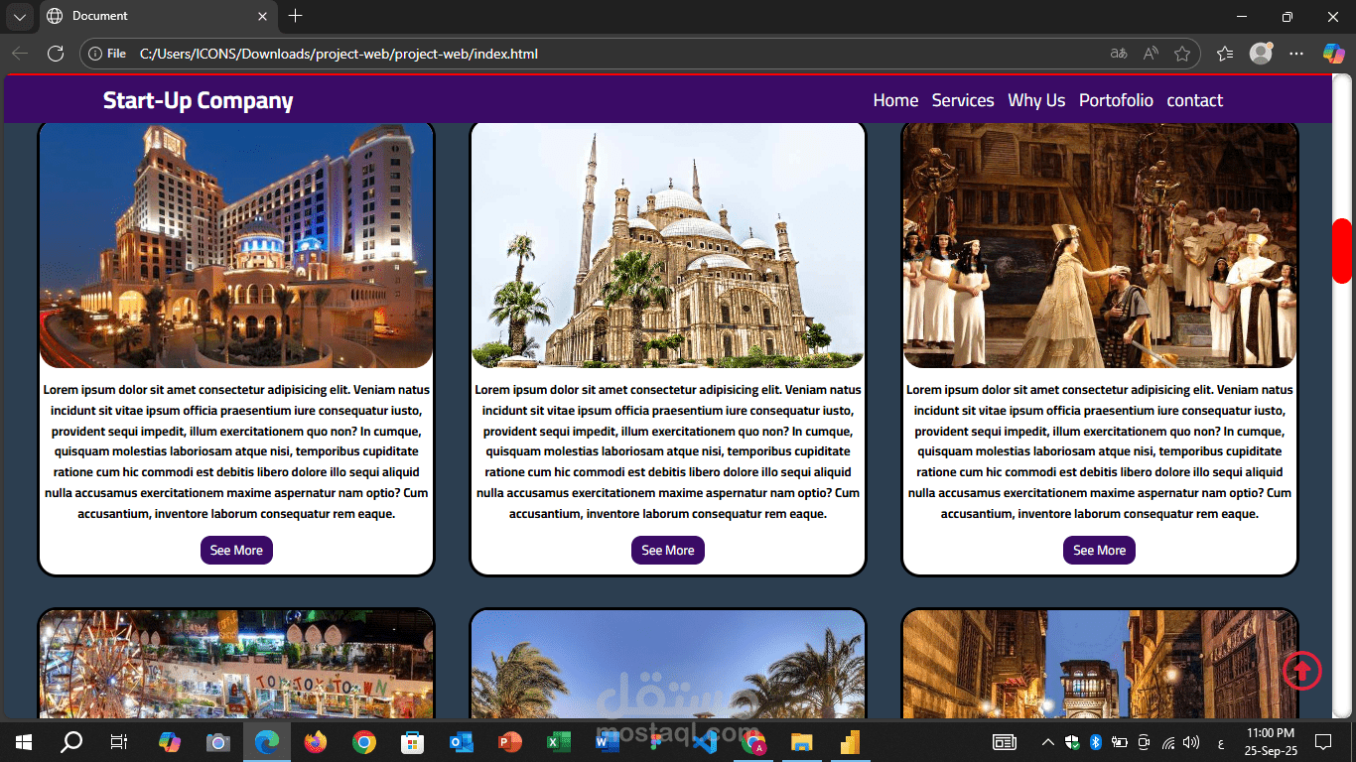Click the red page scrollbar thumb
1356x762 pixels.
pos(1342,251)
